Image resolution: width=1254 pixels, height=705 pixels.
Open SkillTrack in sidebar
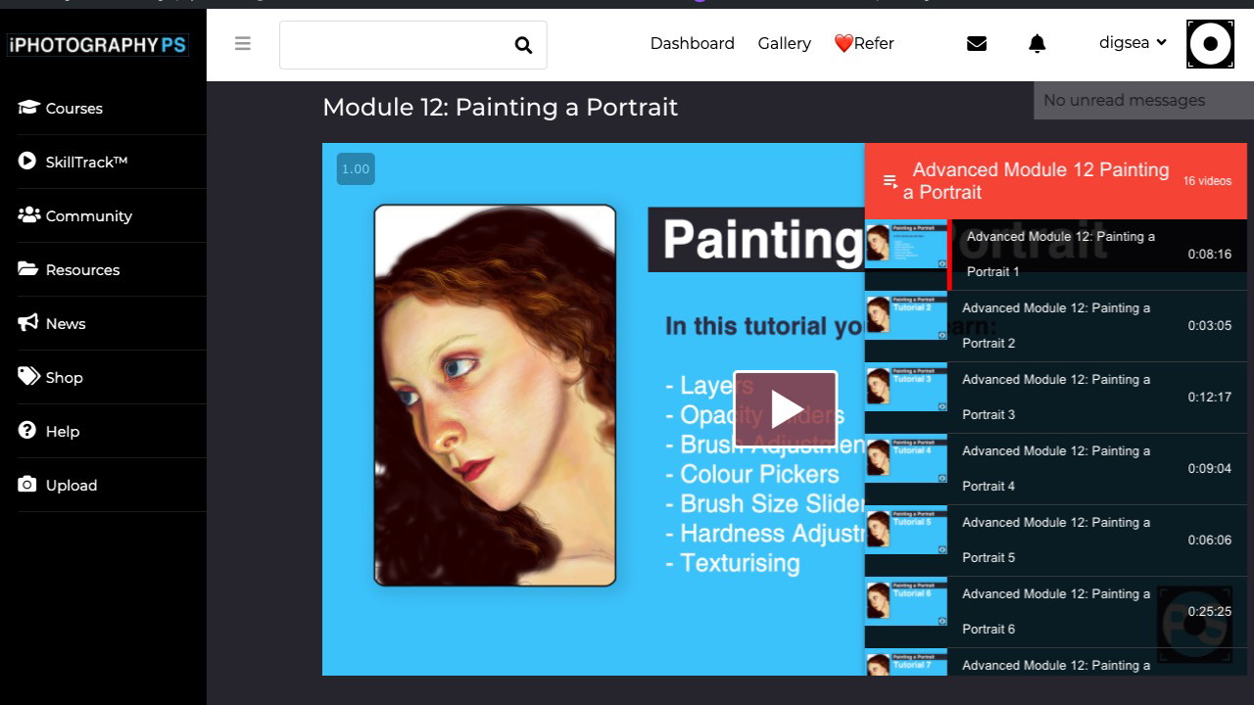pyautogui.click(x=86, y=162)
